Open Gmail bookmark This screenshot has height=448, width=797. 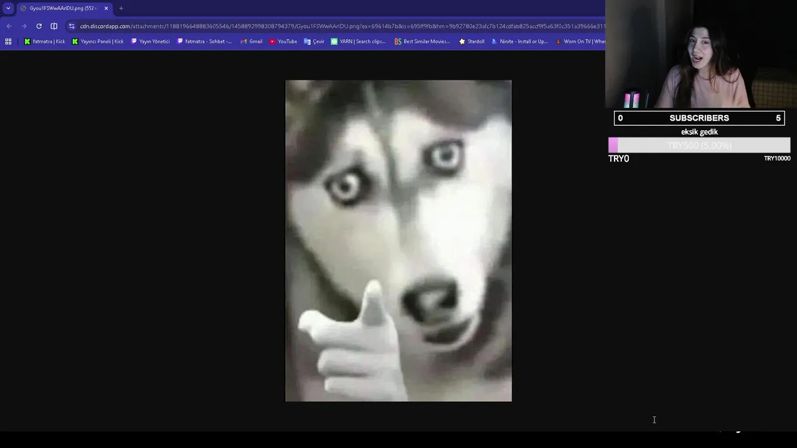[252, 42]
